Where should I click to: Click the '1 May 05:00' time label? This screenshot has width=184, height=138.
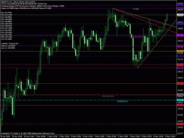click(41, 137)
